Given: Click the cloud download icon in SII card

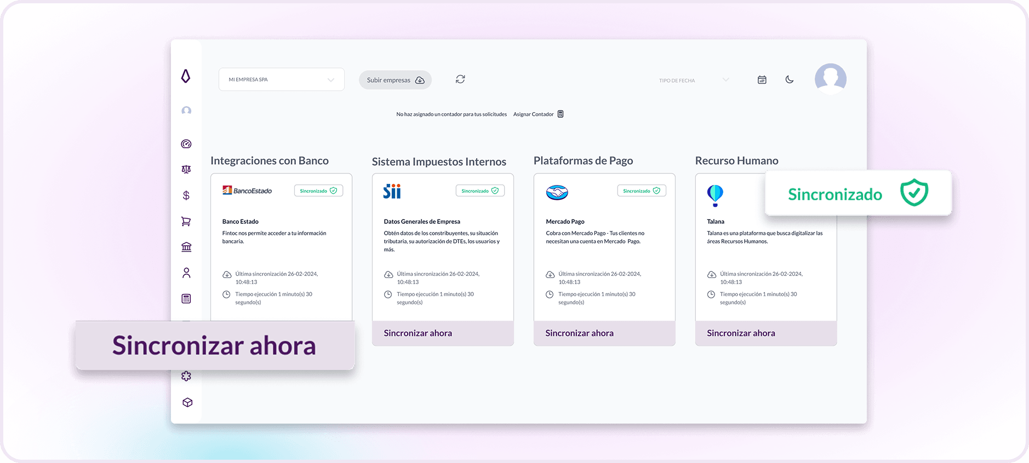Looking at the screenshot, I should pyautogui.click(x=388, y=274).
